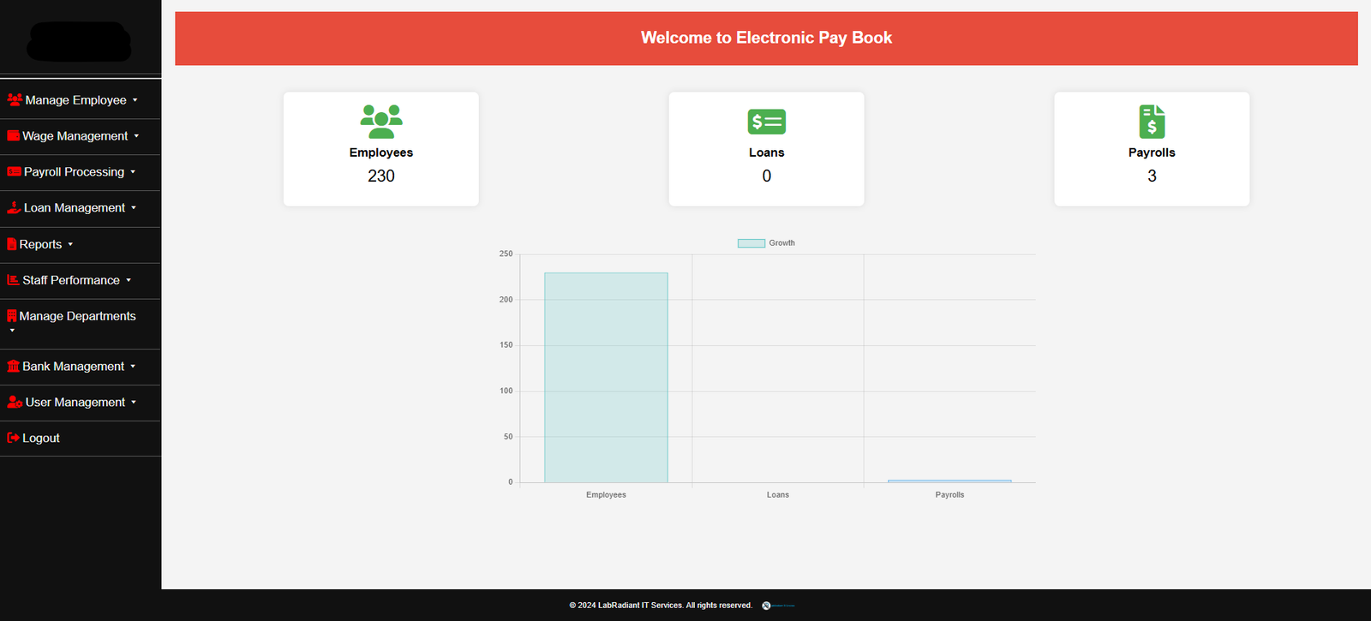The image size is (1371, 621).
Task: Expand the Payroll Processing dropdown arrow
Action: click(x=133, y=172)
